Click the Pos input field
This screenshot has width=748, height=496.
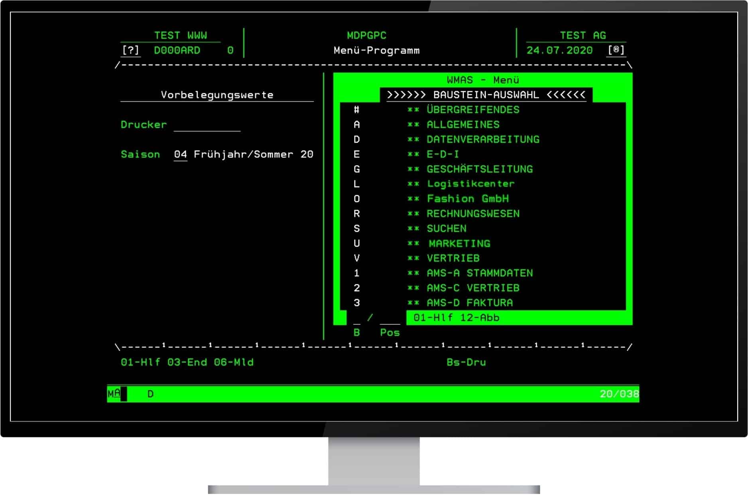pos(390,318)
